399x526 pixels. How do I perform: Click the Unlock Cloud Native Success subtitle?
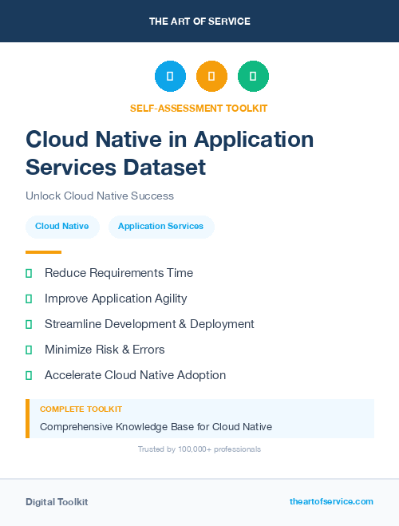pyautogui.click(x=100, y=196)
